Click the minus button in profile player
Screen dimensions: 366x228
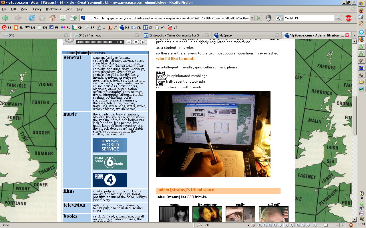click(129, 42)
